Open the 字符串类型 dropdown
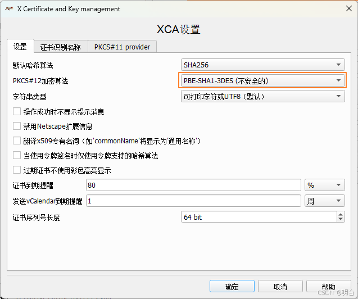This screenshot has width=358, height=299. [x=263, y=96]
